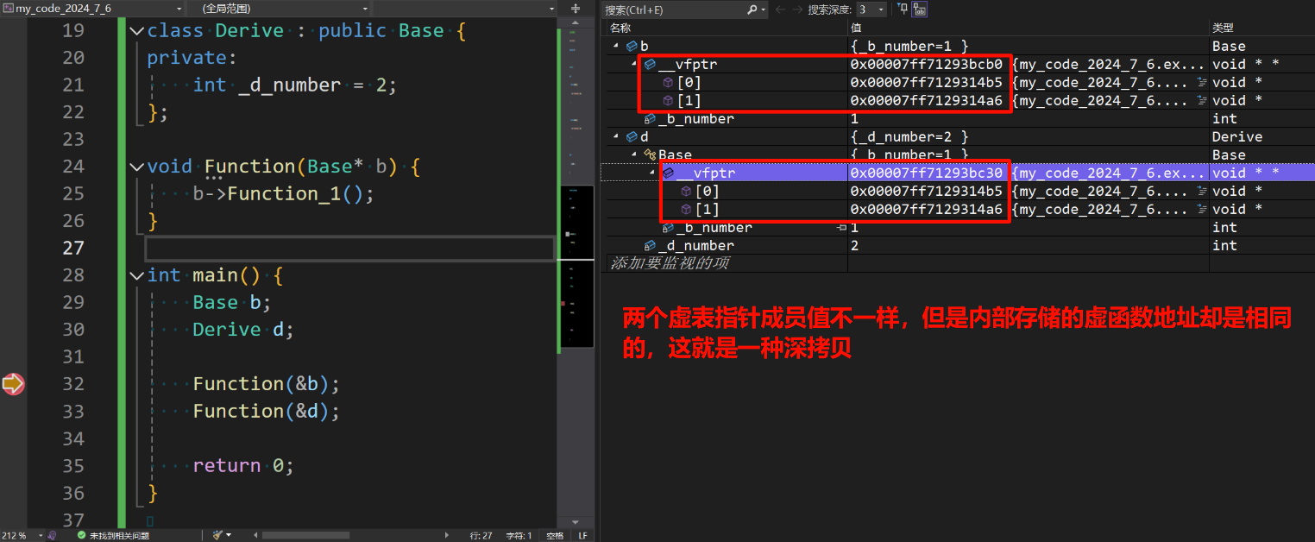Viewport: 1315px width, 542px height.
Task: Click the back navigation arrow beside watch search
Action: (781, 9)
